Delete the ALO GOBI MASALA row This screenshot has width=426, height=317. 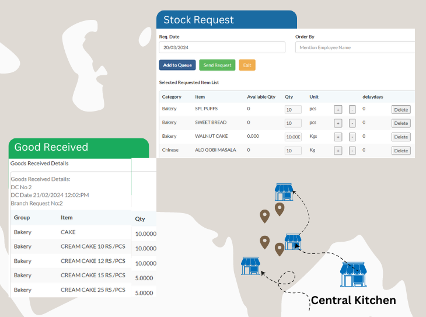pyautogui.click(x=401, y=151)
